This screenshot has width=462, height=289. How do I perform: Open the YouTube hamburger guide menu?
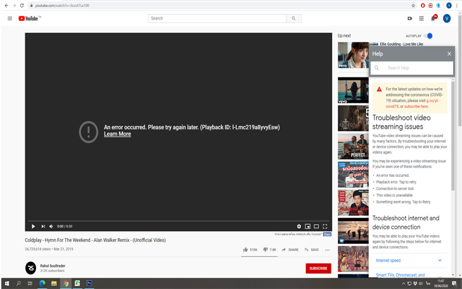10,18
